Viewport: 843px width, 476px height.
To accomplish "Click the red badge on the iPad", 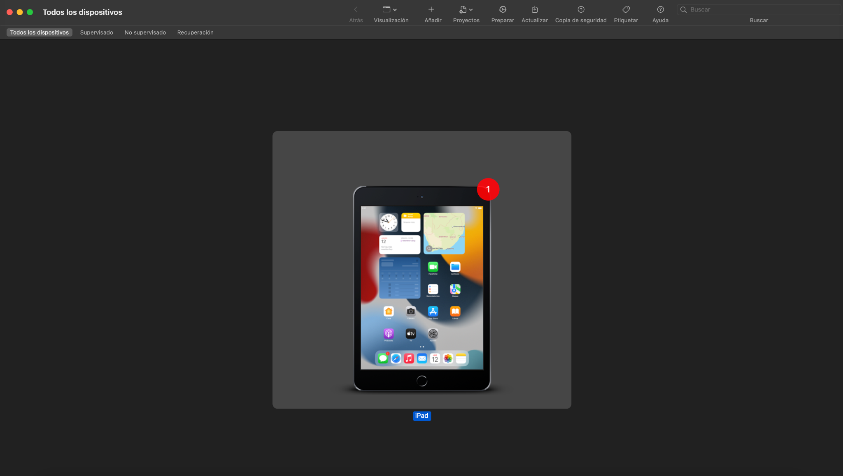I will coord(488,189).
